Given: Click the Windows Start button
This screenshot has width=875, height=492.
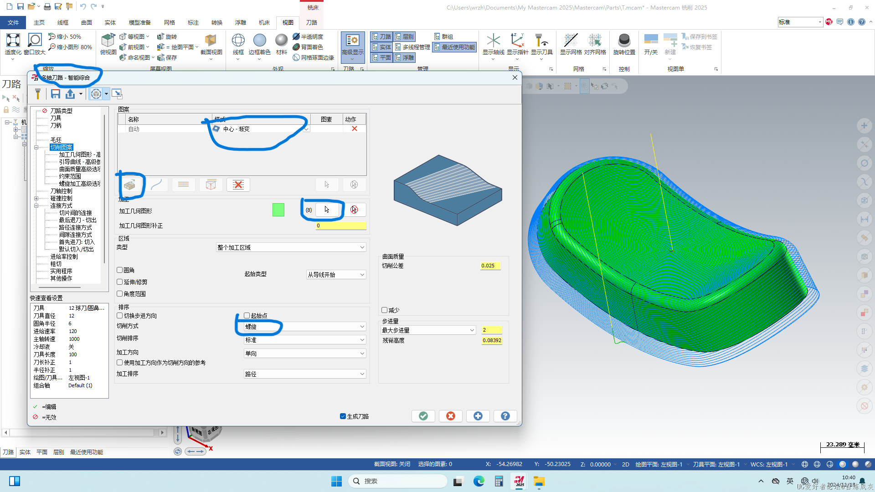Looking at the screenshot, I should (x=336, y=481).
